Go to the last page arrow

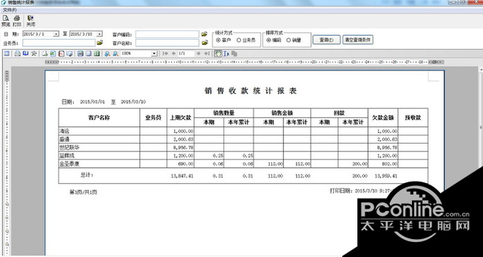coord(207,54)
